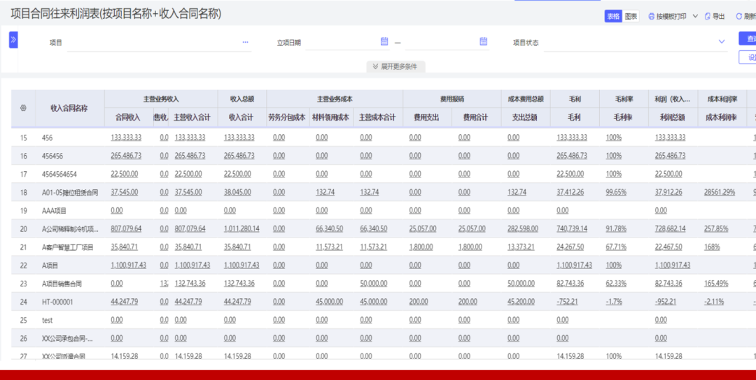Click the print by template printer icon

[651, 16]
